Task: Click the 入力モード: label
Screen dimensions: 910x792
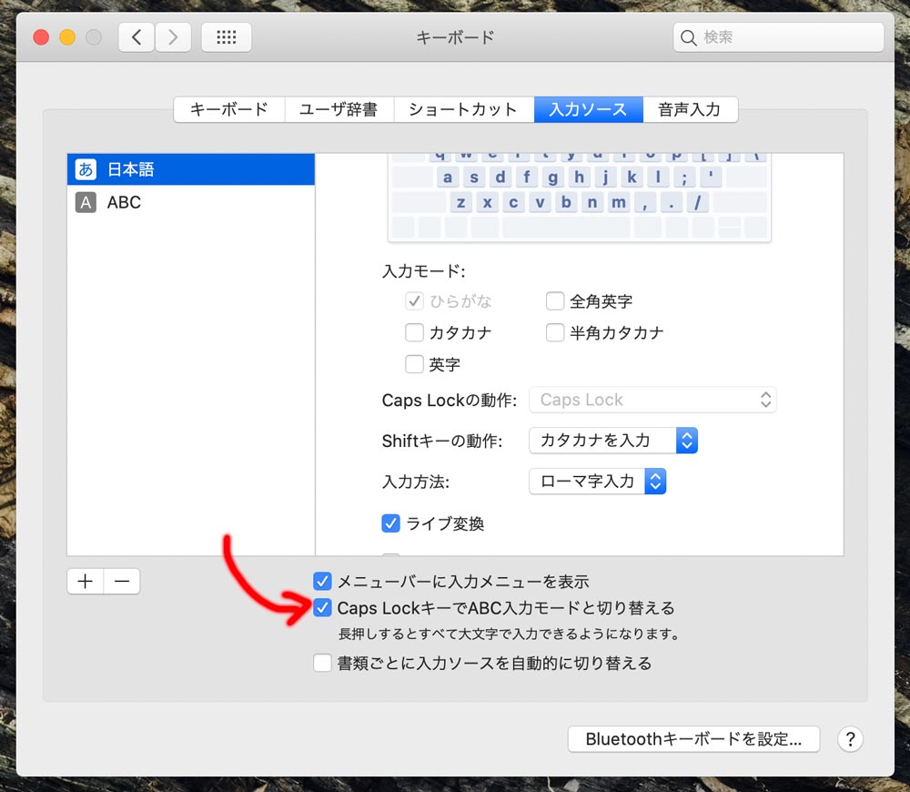Action: pos(424,271)
